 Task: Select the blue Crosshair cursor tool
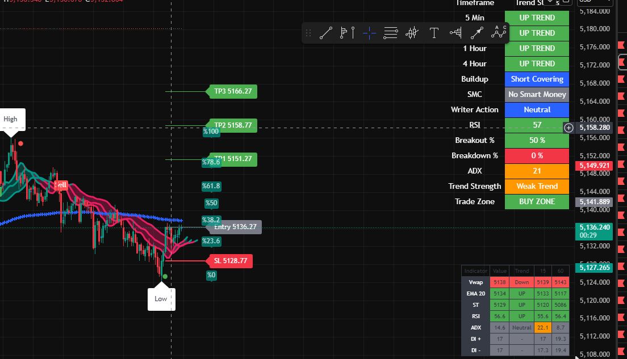[369, 33]
